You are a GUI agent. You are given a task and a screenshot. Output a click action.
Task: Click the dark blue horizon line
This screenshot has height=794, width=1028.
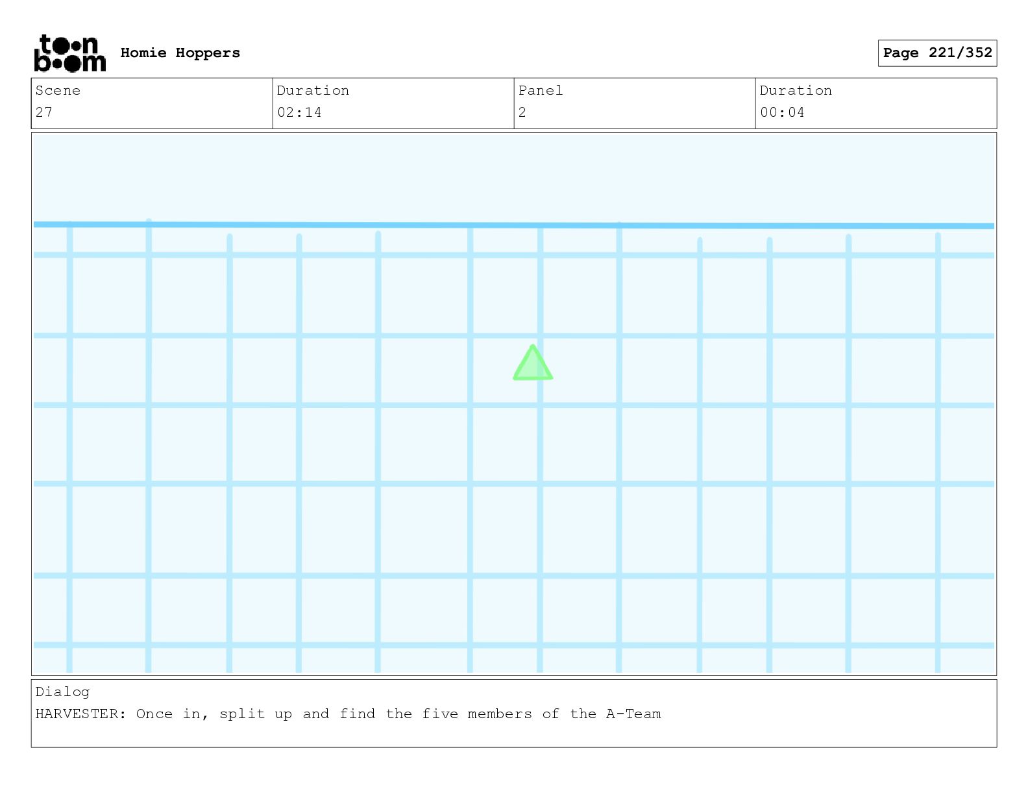514,225
